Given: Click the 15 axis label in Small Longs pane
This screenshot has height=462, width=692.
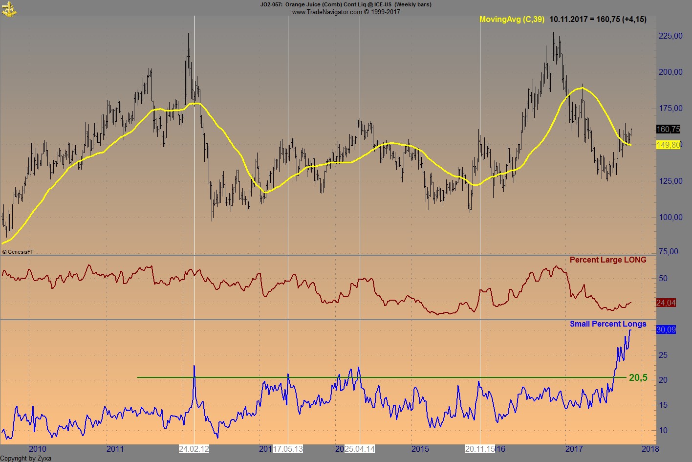Looking at the screenshot, I should [663, 405].
